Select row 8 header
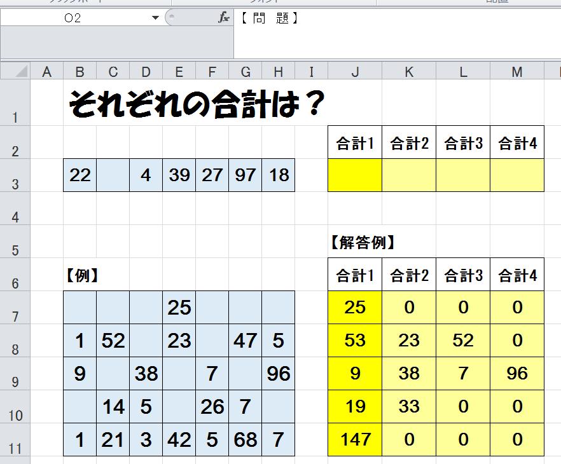 (x=15, y=341)
